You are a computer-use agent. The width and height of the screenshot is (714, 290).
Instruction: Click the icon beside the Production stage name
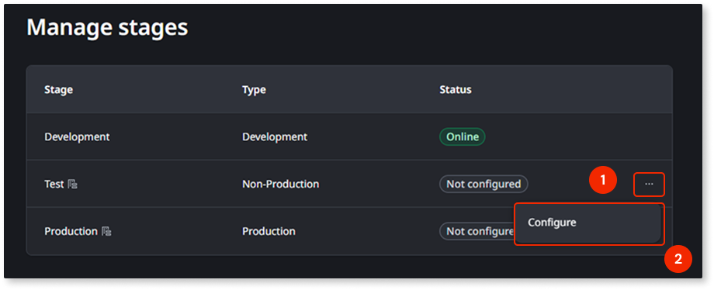click(106, 231)
